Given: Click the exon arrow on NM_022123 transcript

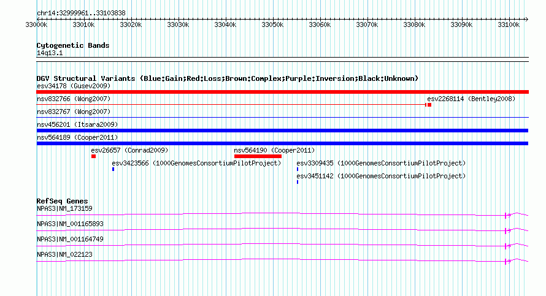Looking at the screenshot, I should click(508, 262).
